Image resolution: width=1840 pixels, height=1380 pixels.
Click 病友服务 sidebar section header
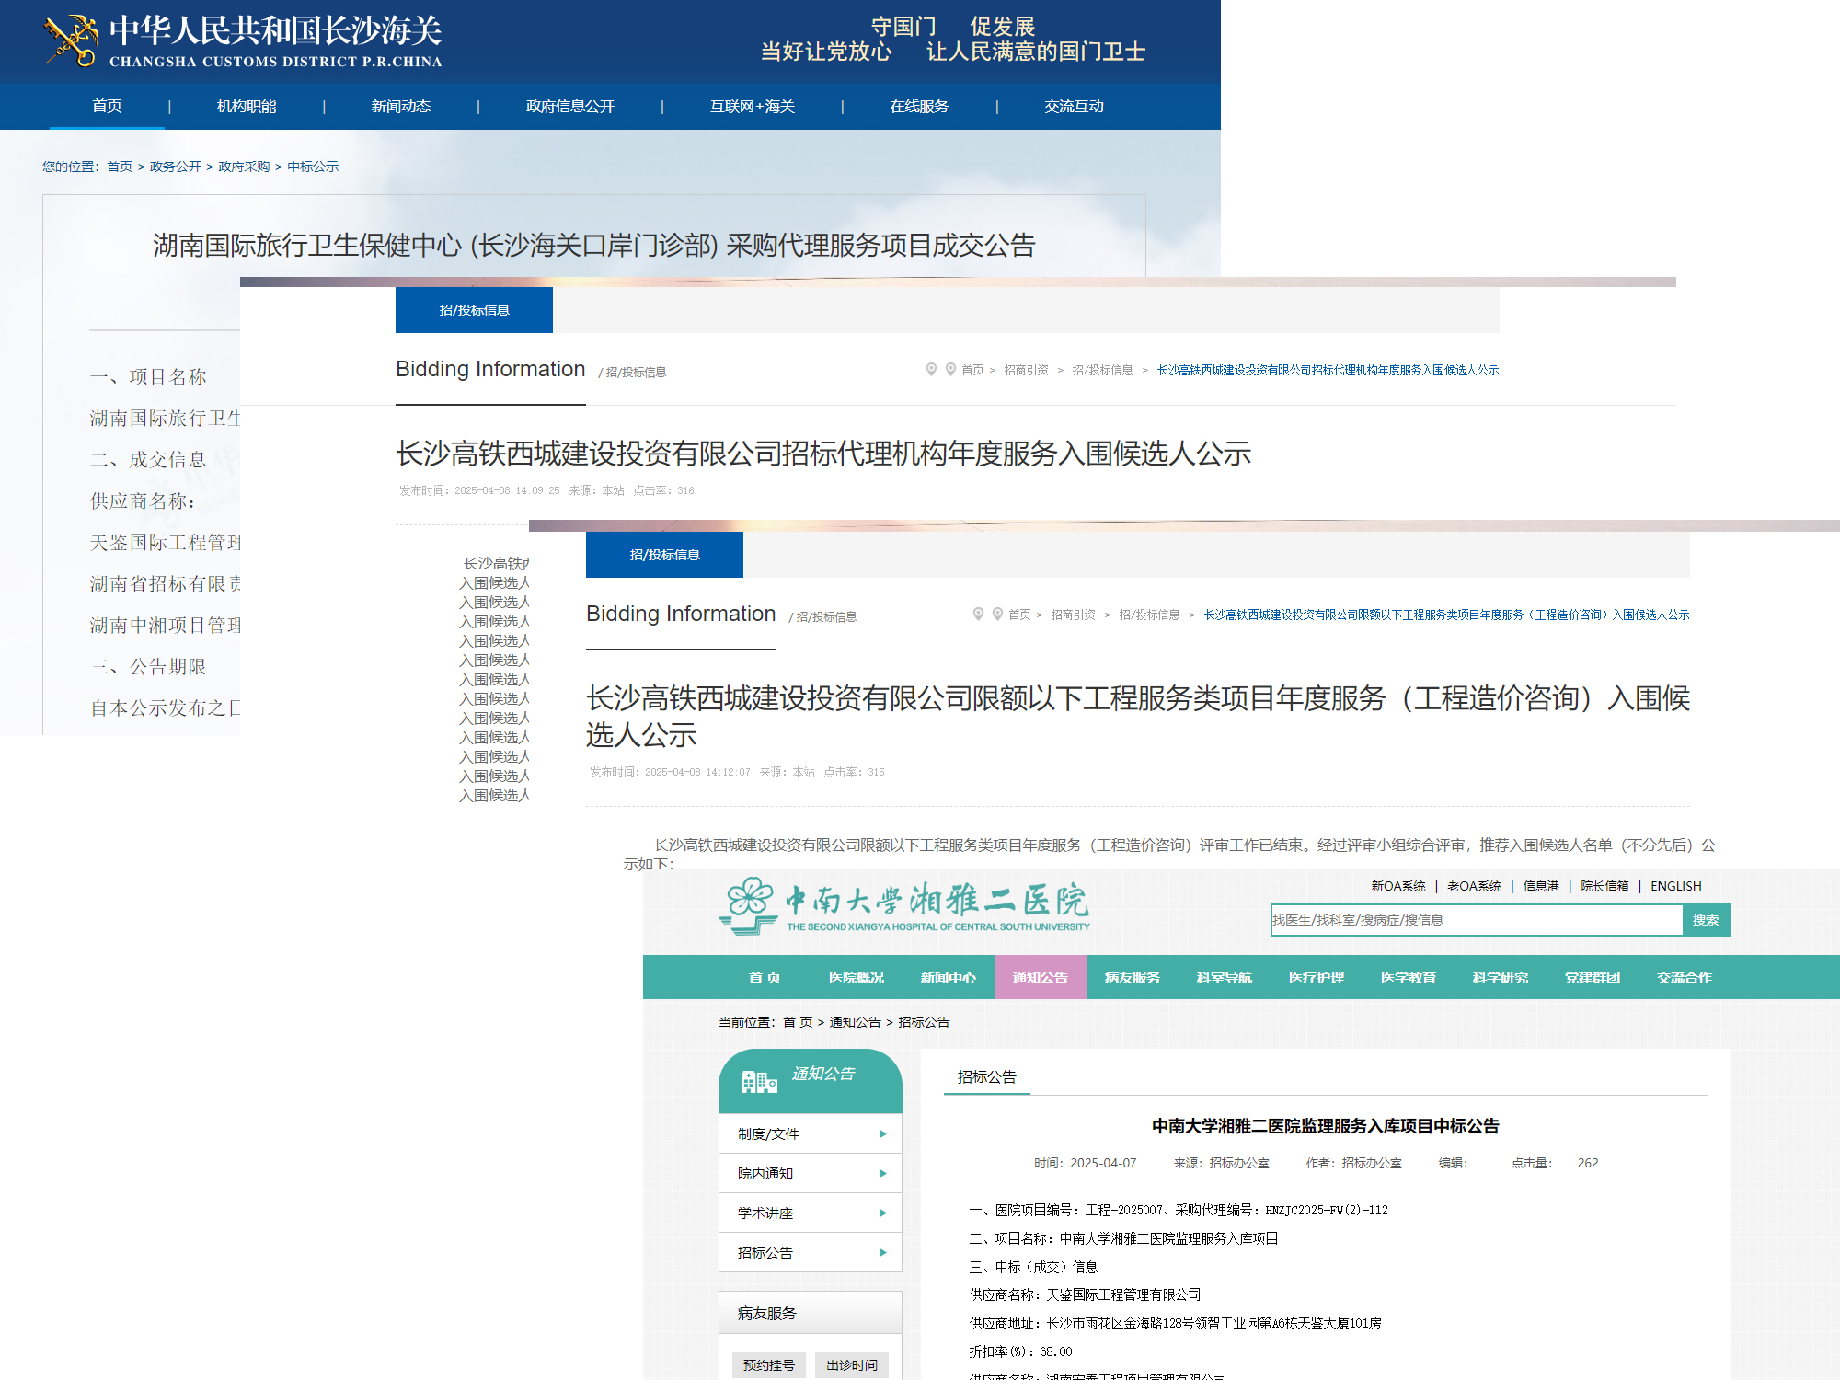click(x=811, y=1313)
